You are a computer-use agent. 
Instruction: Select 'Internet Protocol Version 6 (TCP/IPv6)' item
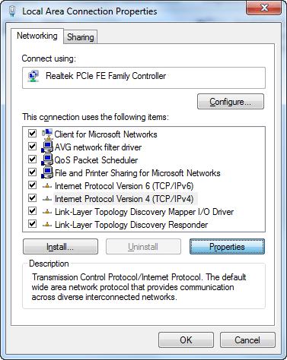click(124, 186)
